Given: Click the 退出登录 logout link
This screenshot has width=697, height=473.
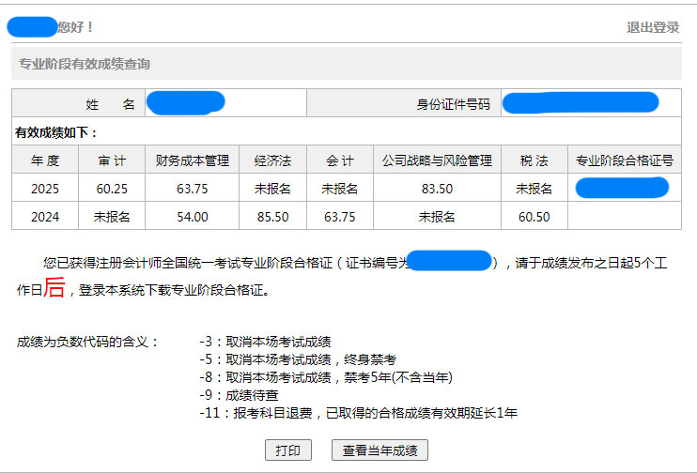Looking at the screenshot, I should pyautogui.click(x=653, y=27).
